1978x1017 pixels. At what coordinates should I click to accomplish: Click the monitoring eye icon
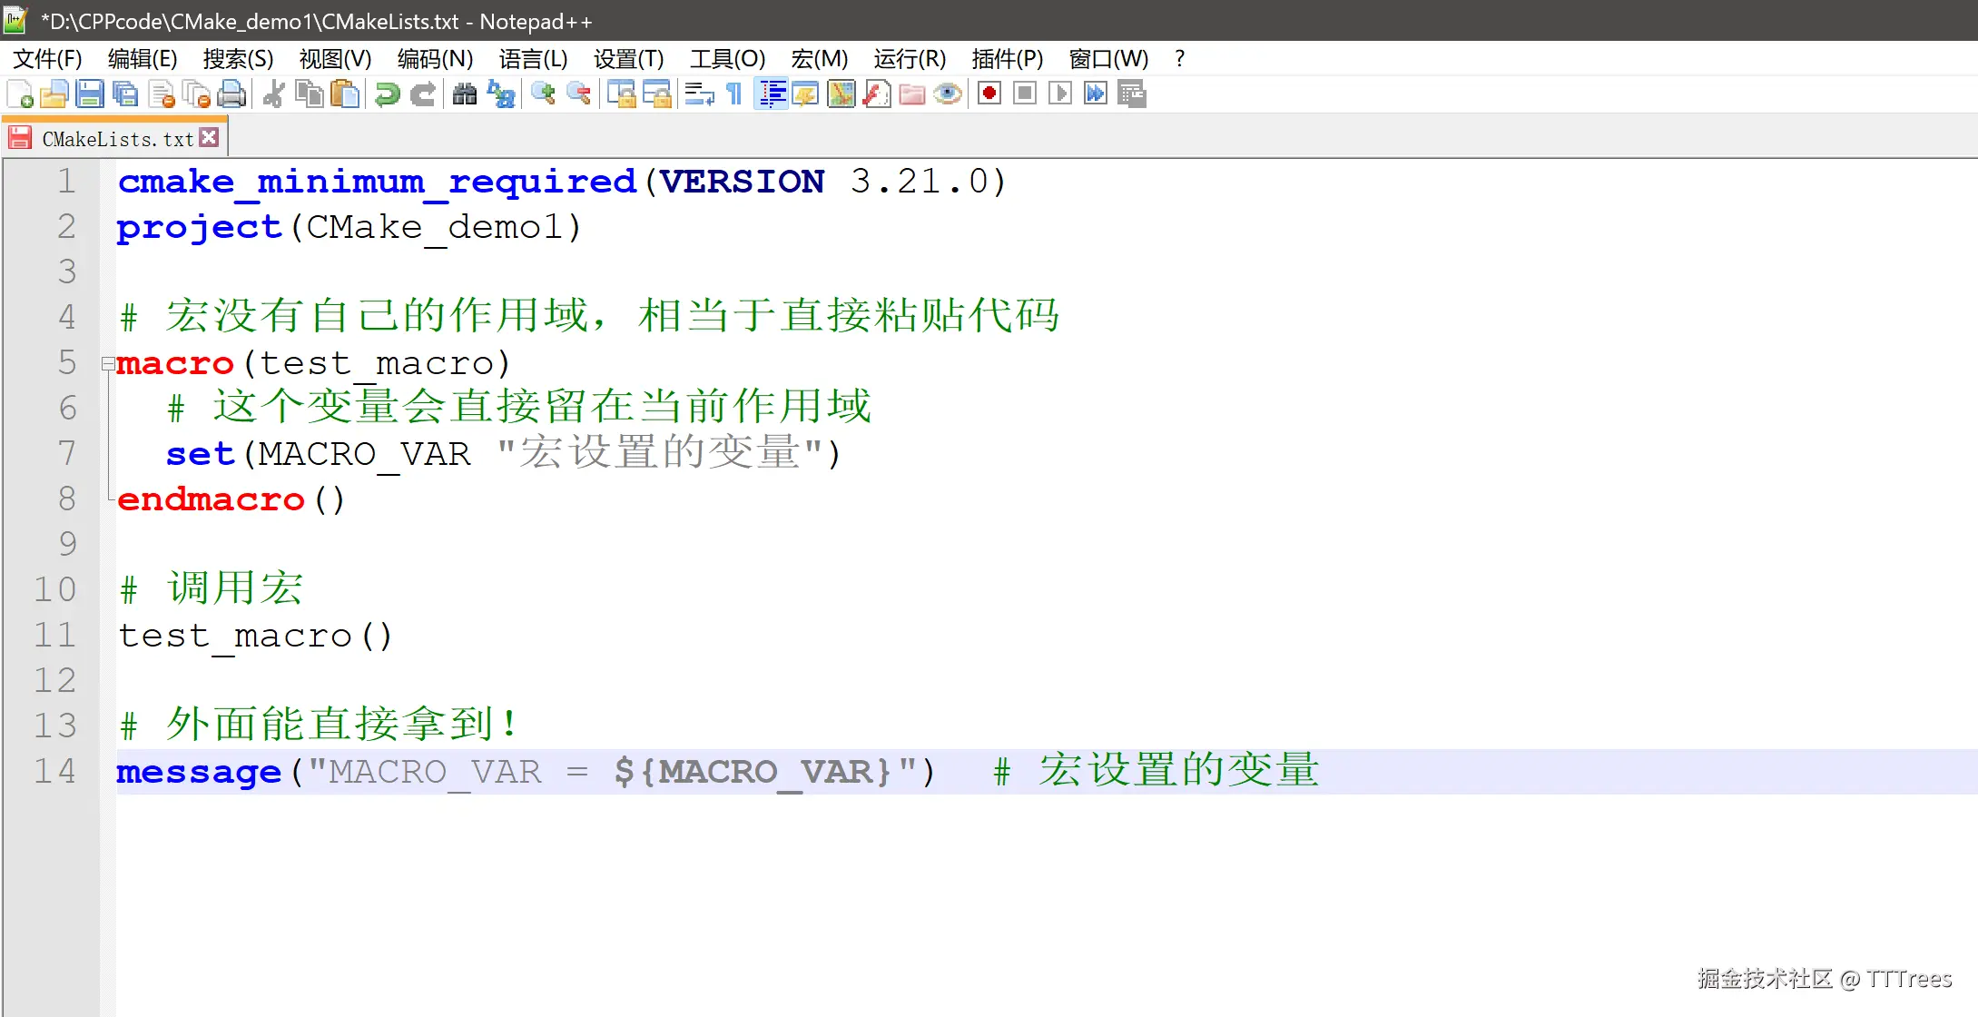tap(949, 94)
